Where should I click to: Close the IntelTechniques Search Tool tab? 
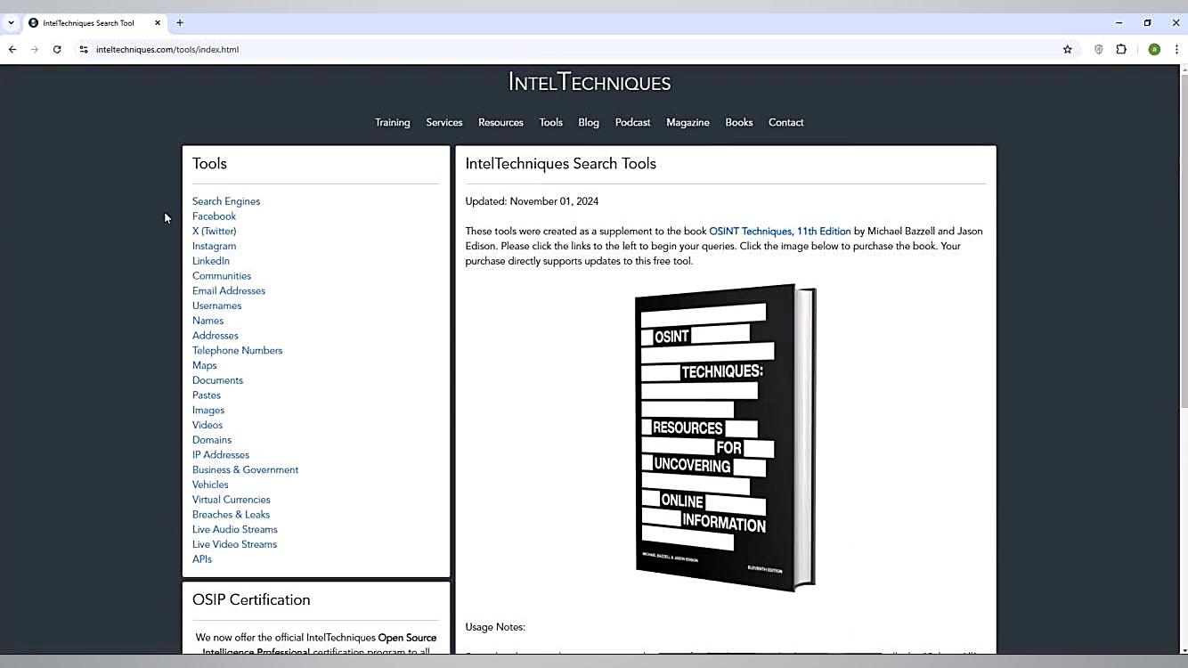pyautogui.click(x=159, y=22)
